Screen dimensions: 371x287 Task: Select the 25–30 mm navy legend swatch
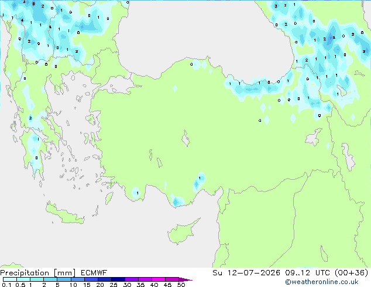pyautogui.click(x=118, y=279)
